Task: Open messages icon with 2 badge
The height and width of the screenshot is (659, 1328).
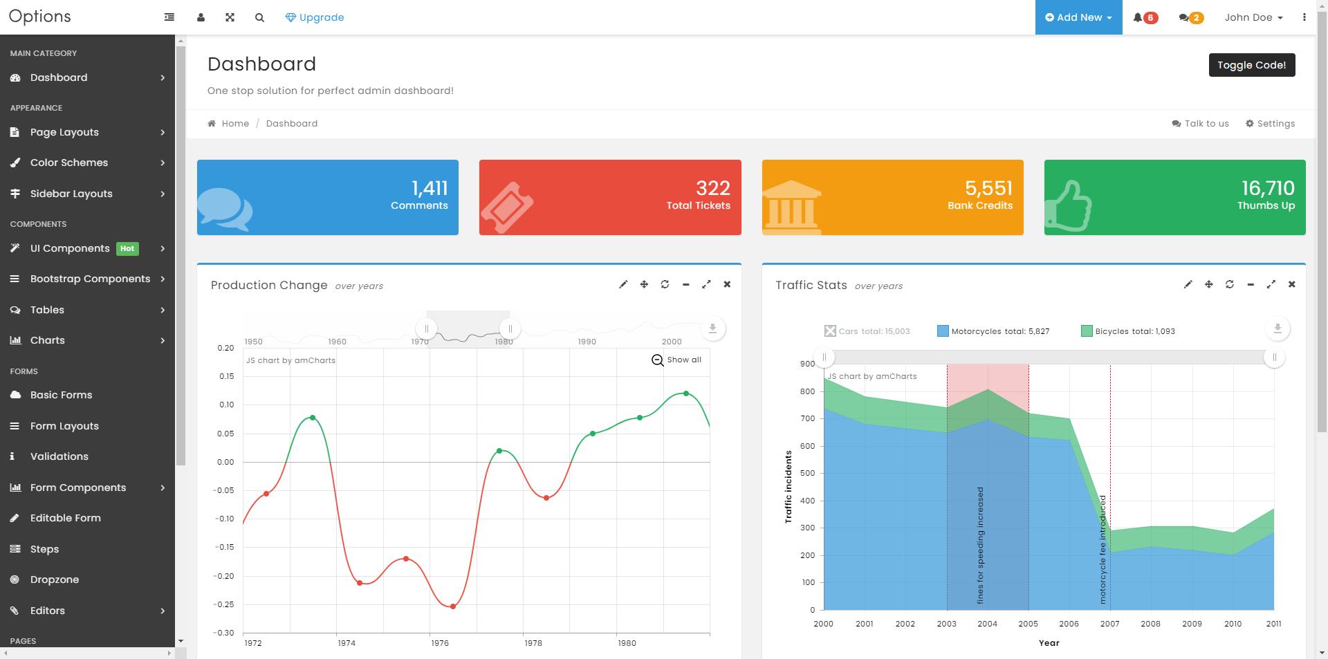Action: point(1191,17)
